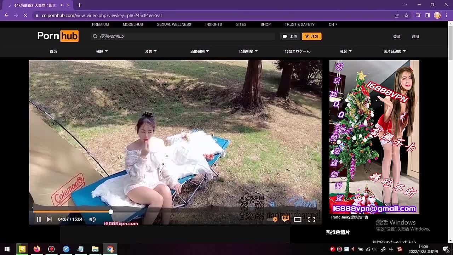The width and height of the screenshot is (453, 255).
Task: Open Chrome side panel icon
Action: click(428, 16)
